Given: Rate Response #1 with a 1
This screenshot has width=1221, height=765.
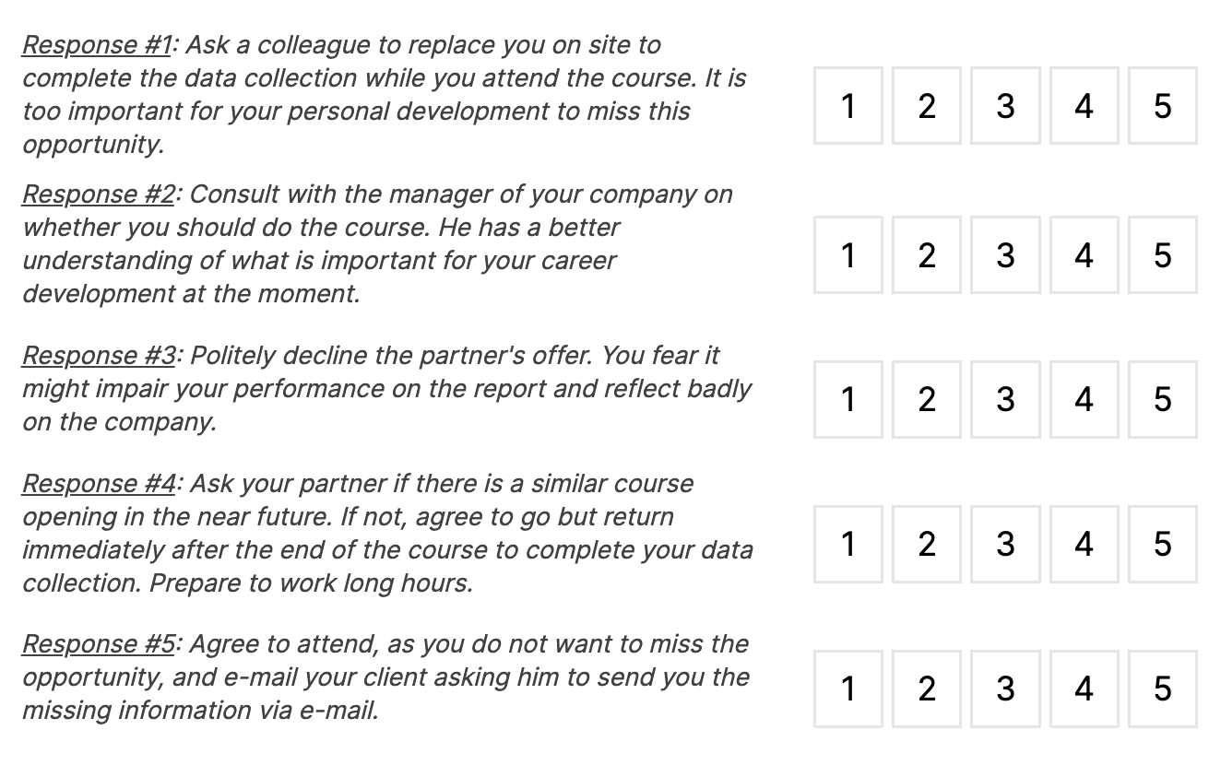Looking at the screenshot, I should pyautogui.click(x=848, y=106).
